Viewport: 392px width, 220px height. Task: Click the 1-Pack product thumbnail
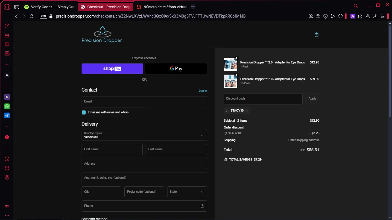(x=230, y=64)
